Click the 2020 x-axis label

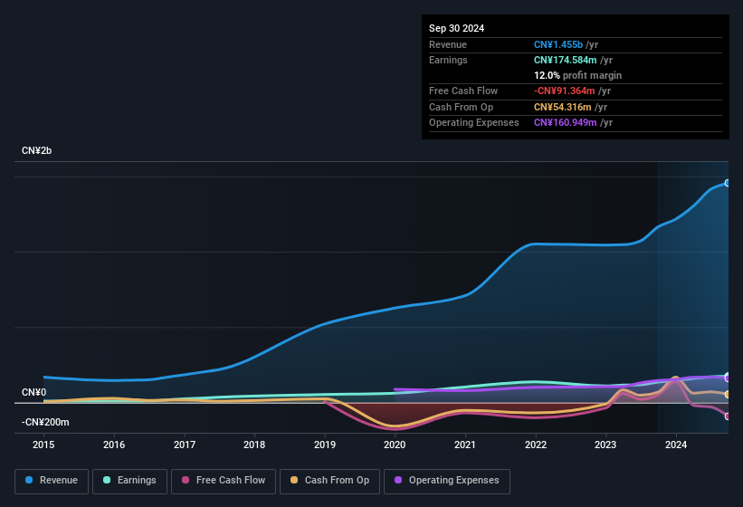[395, 445]
